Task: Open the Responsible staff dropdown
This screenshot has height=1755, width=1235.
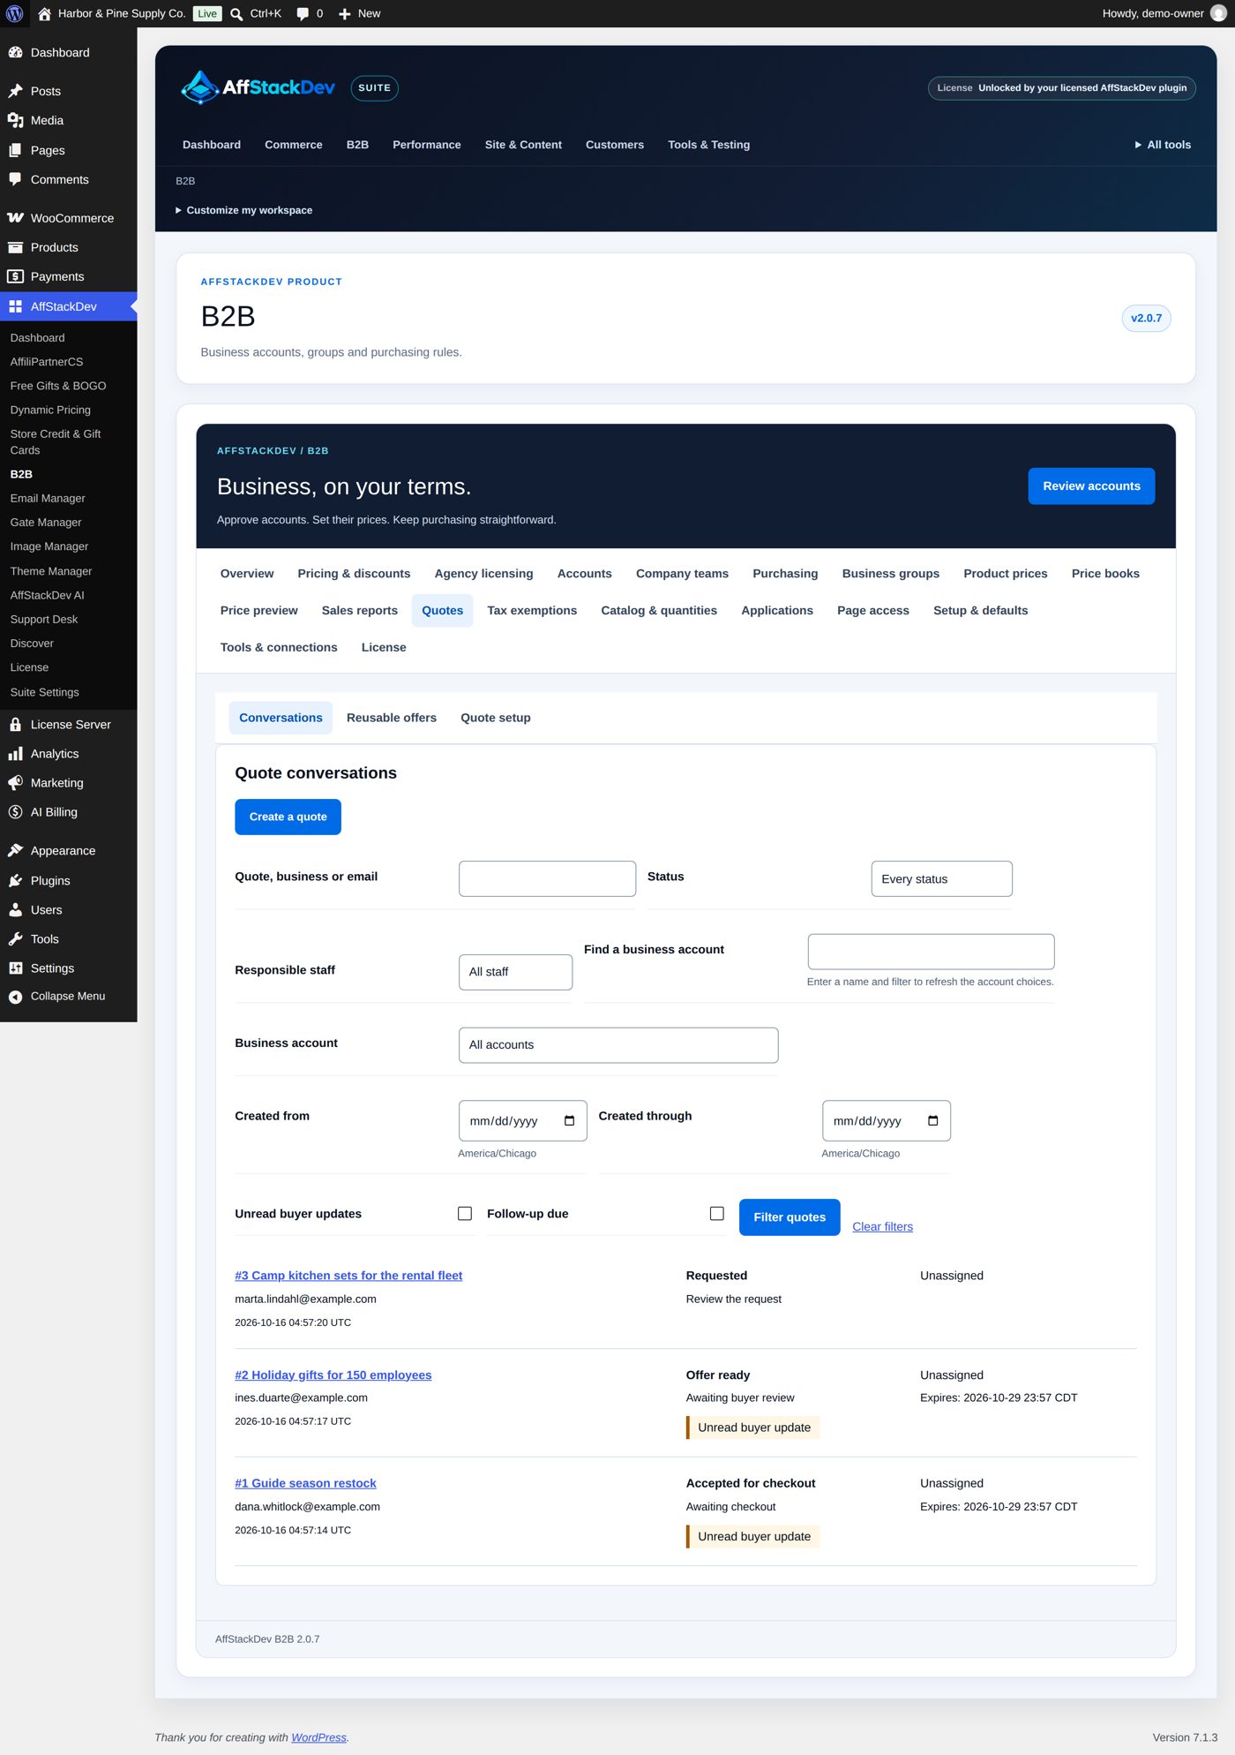Action: click(515, 971)
